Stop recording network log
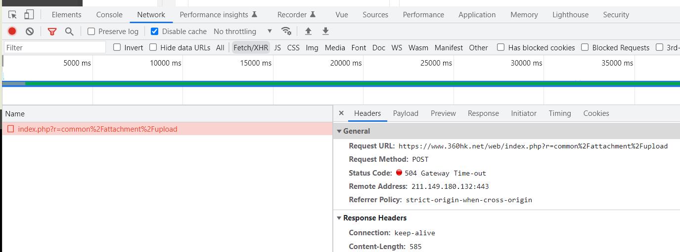680x252 pixels. 12,32
